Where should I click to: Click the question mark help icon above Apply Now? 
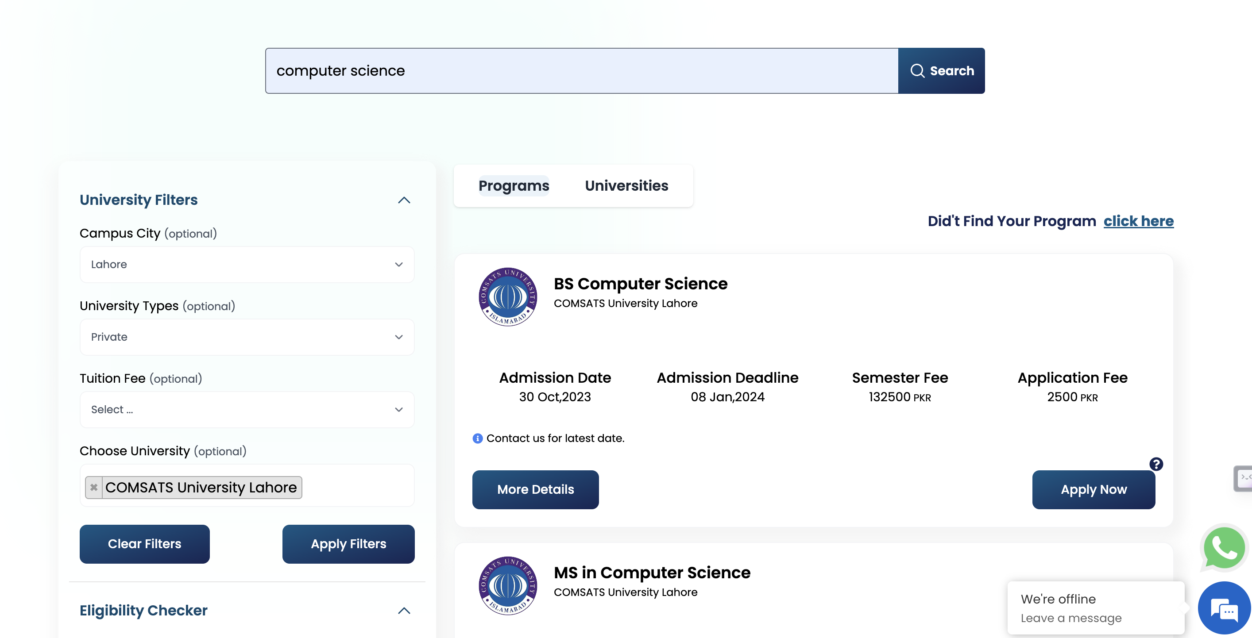1156,464
